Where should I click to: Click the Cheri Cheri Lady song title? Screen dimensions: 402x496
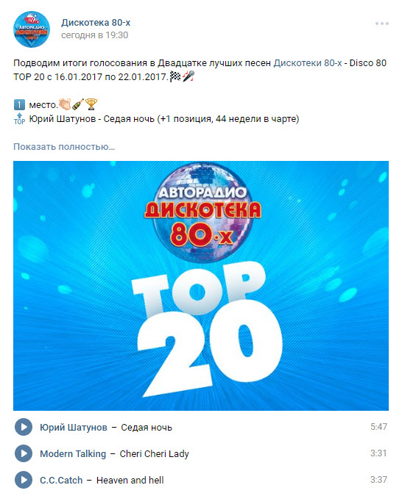coord(154,453)
